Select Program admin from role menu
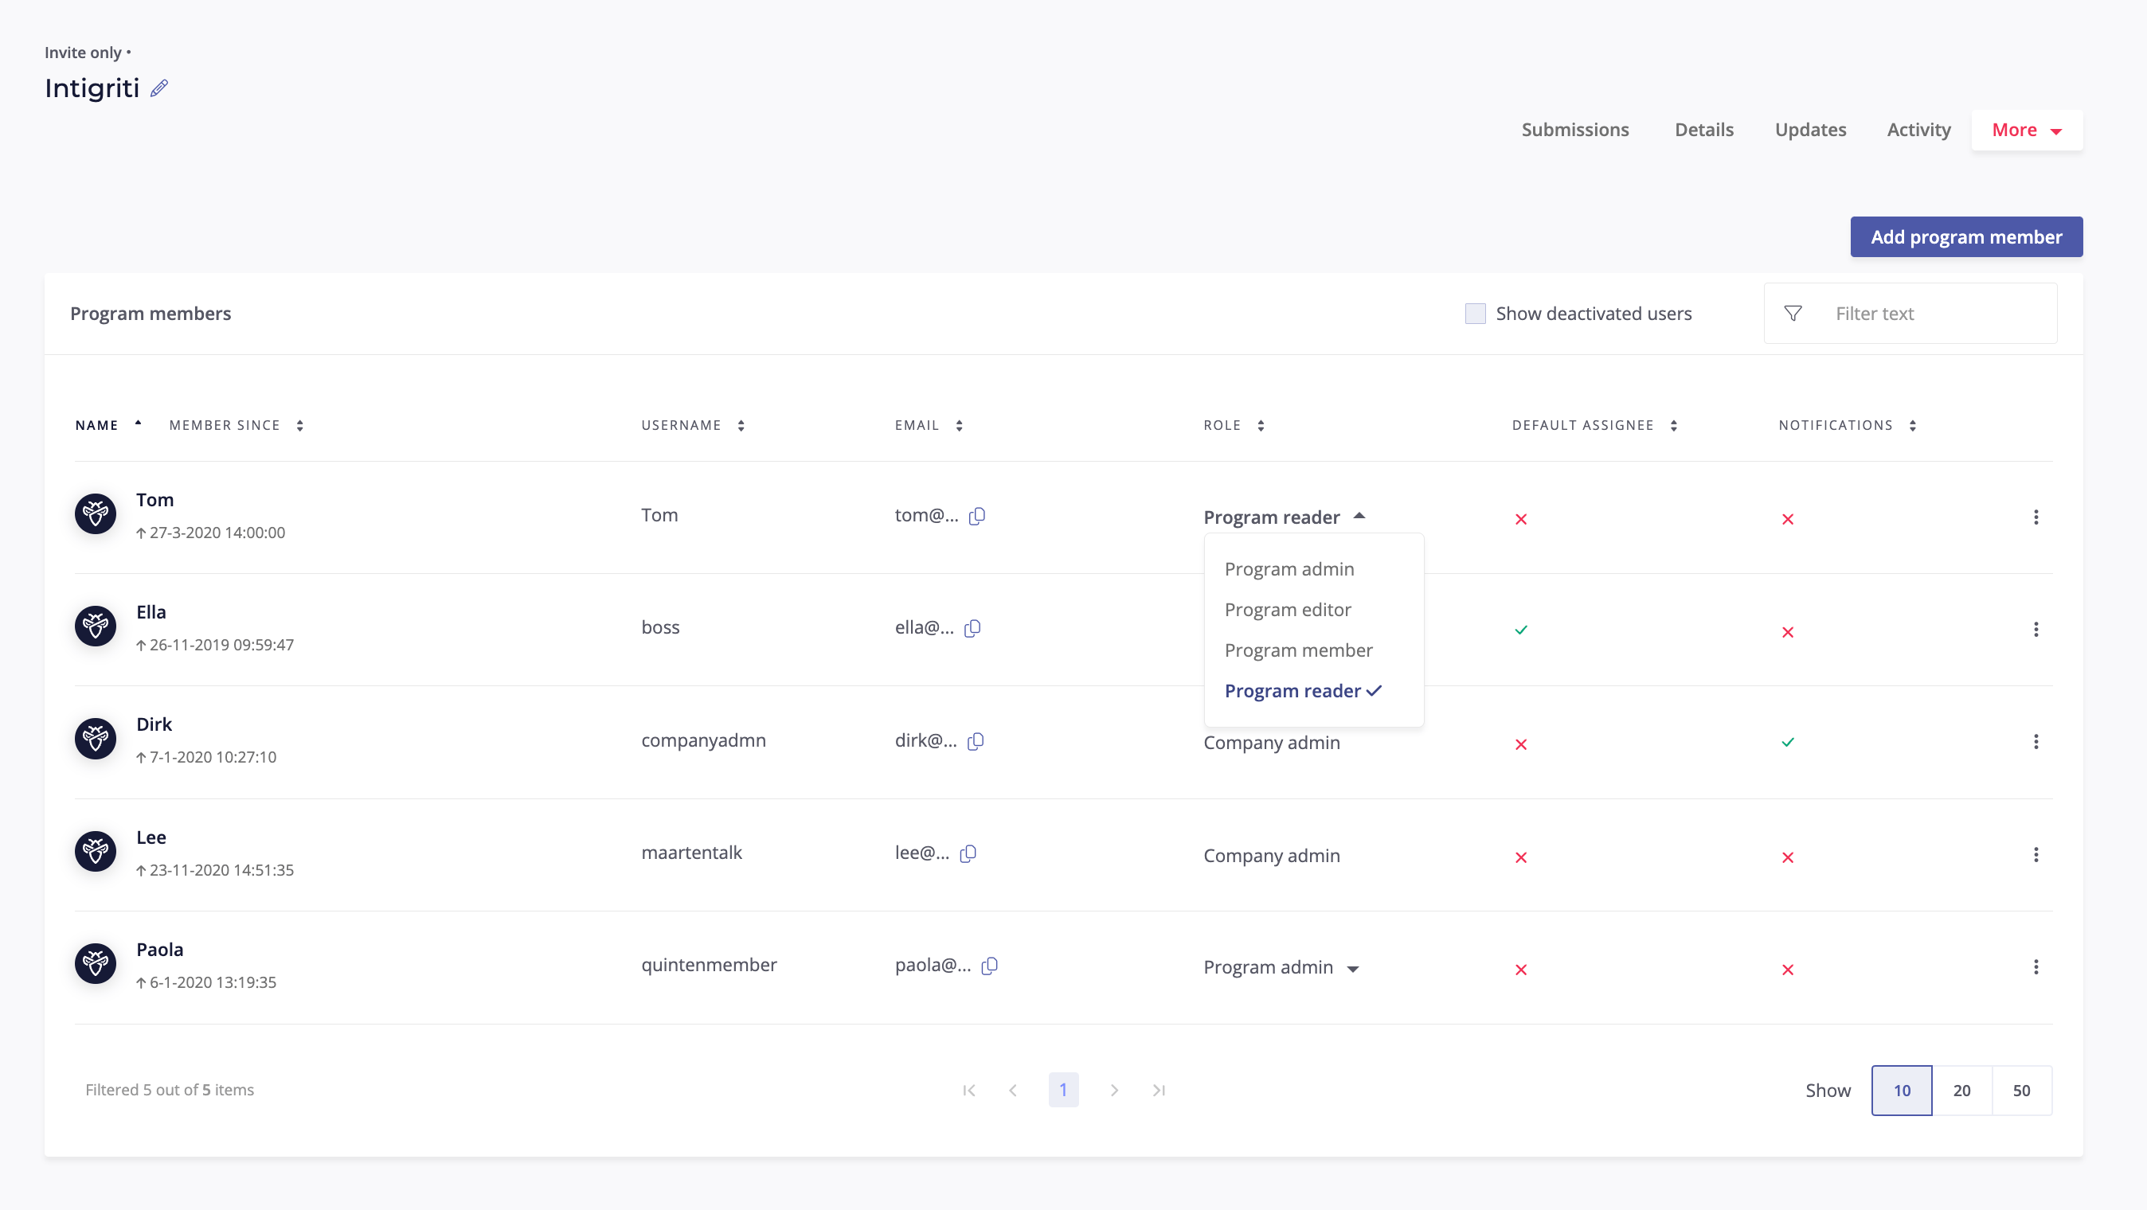 click(1289, 569)
